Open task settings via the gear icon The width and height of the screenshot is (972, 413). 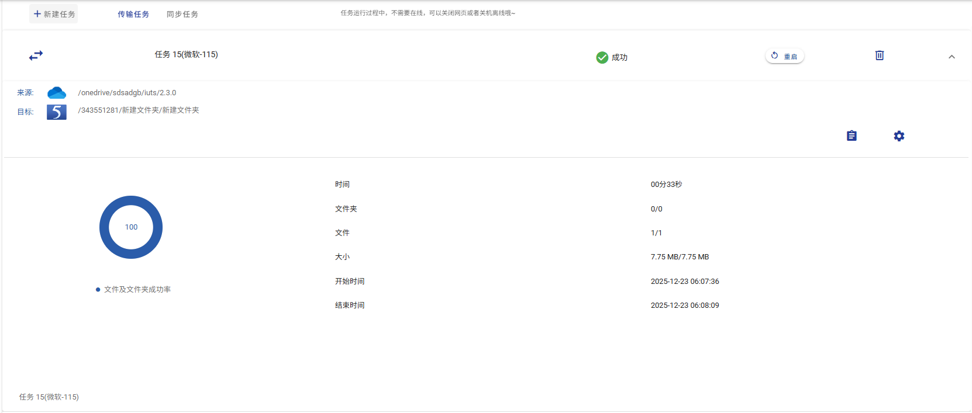tap(899, 136)
